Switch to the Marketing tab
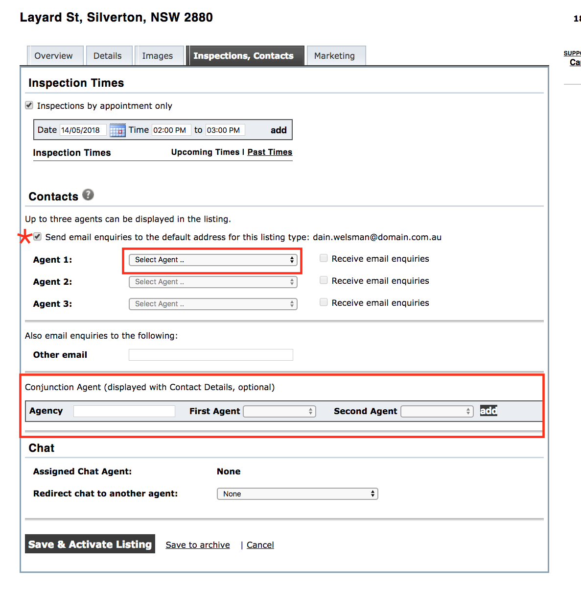 pyautogui.click(x=334, y=56)
